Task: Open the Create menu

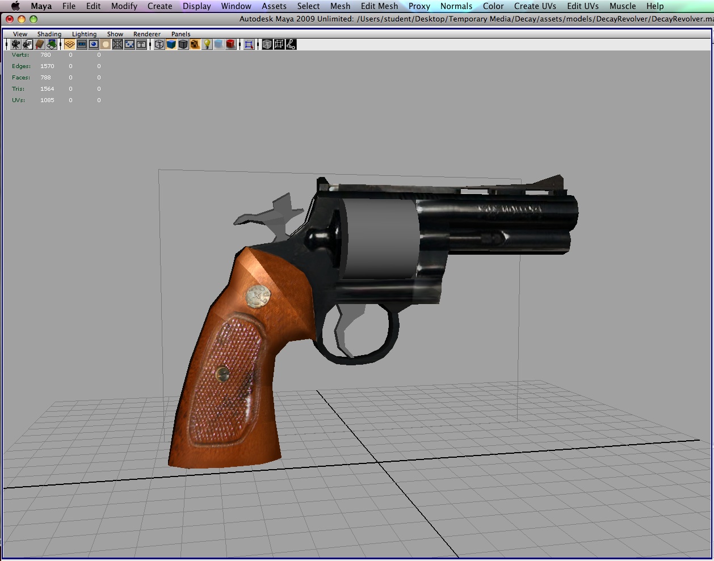Action: 160,6
